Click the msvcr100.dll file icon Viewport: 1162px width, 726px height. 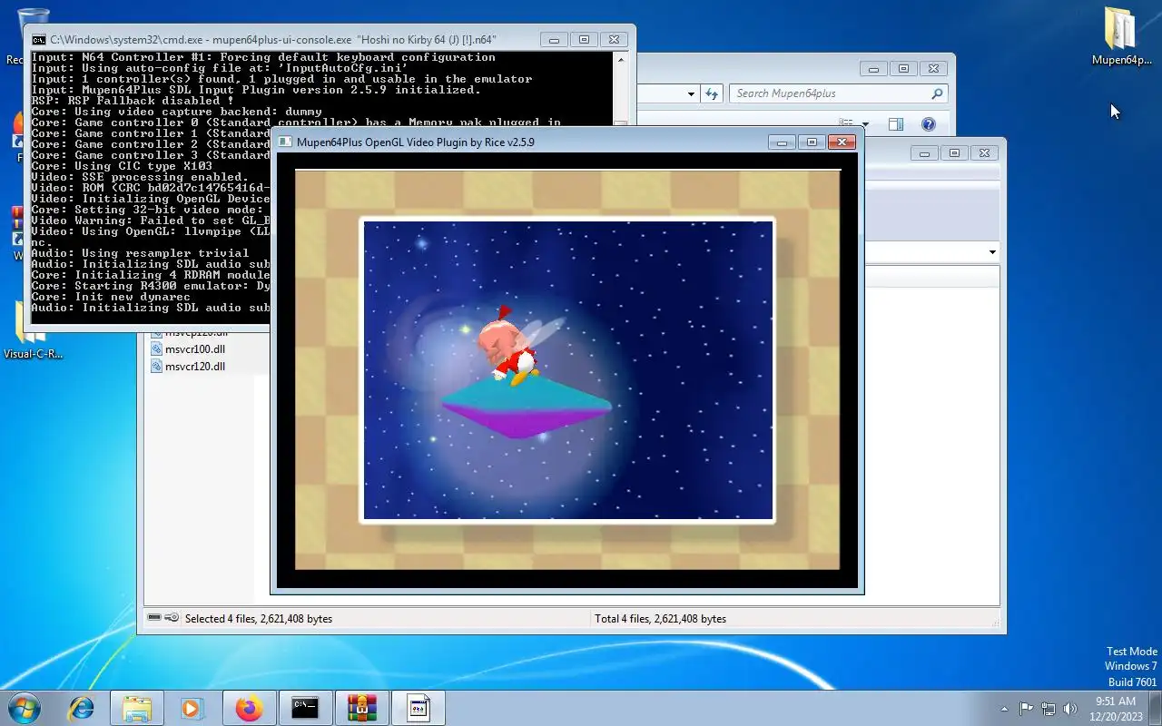(156, 349)
